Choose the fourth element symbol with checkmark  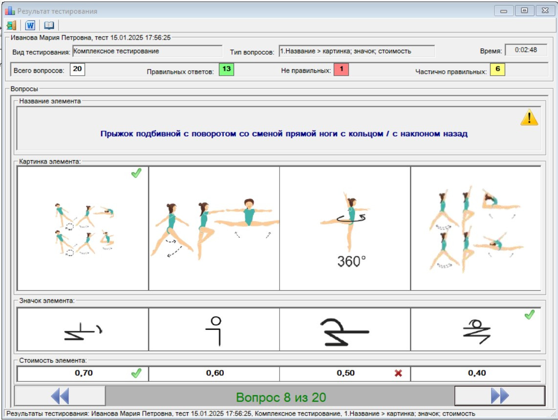click(475, 330)
